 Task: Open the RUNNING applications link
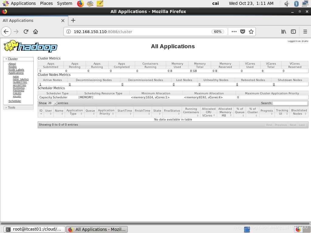click(19, 88)
